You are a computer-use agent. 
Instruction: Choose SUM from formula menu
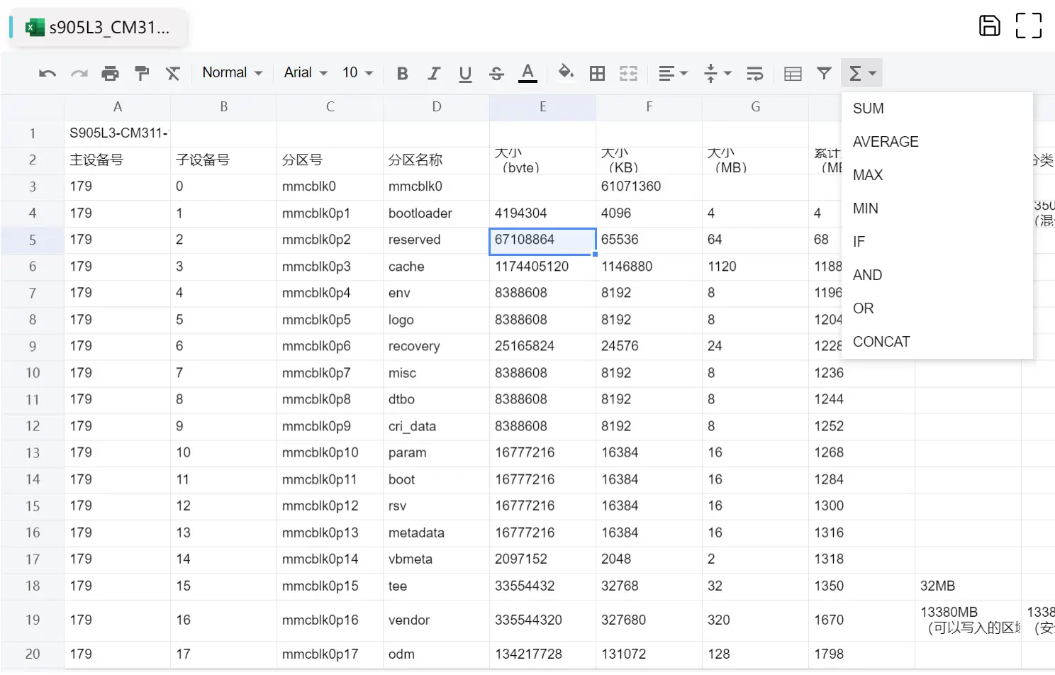point(937,108)
